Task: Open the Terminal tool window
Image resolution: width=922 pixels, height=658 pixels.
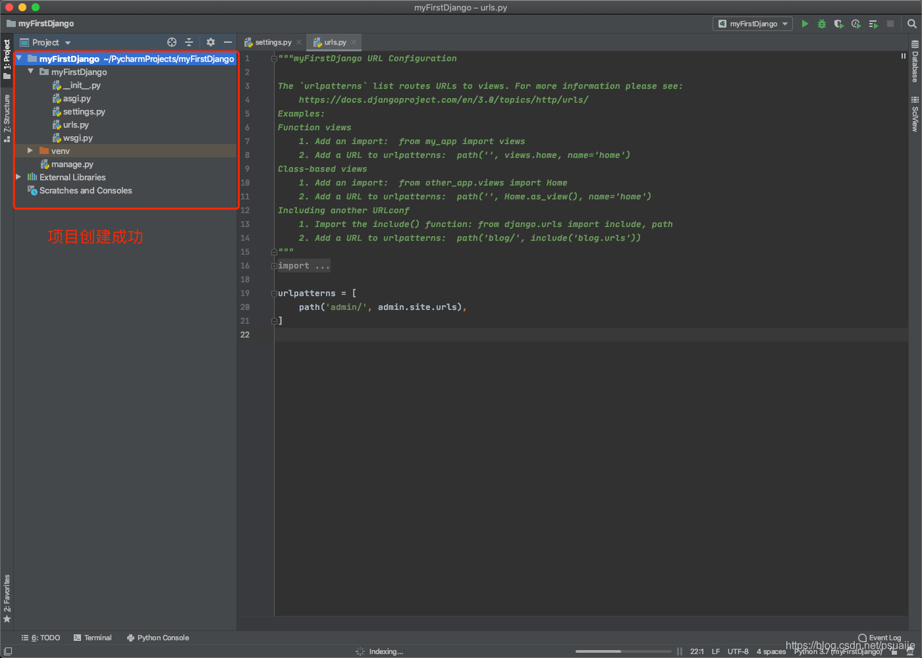Action: tap(93, 638)
